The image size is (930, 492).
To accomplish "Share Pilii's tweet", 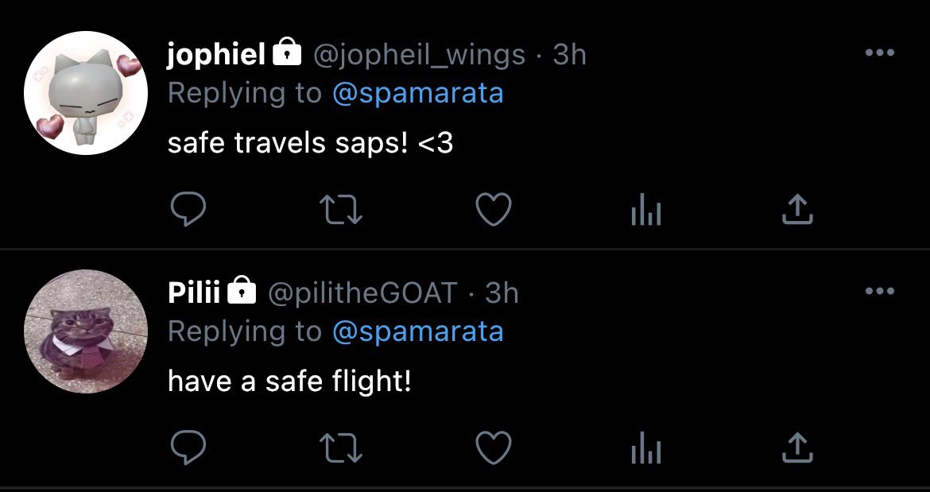I will (797, 447).
